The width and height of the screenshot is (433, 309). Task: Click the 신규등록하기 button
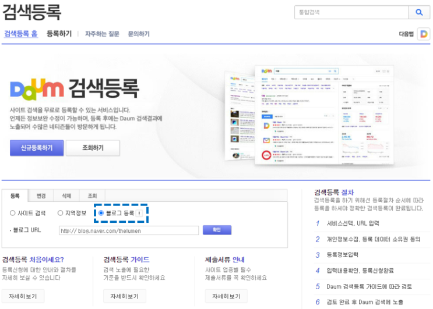click(37, 148)
